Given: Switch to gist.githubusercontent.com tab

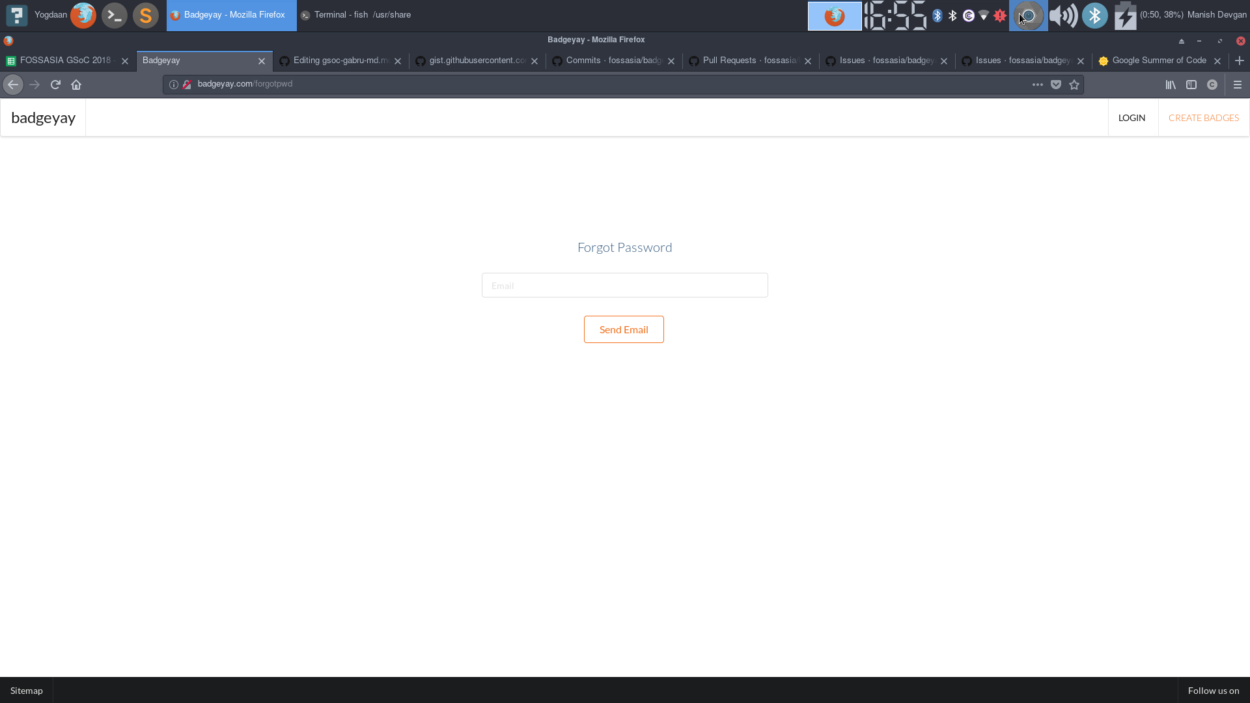Looking at the screenshot, I should click(477, 61).
